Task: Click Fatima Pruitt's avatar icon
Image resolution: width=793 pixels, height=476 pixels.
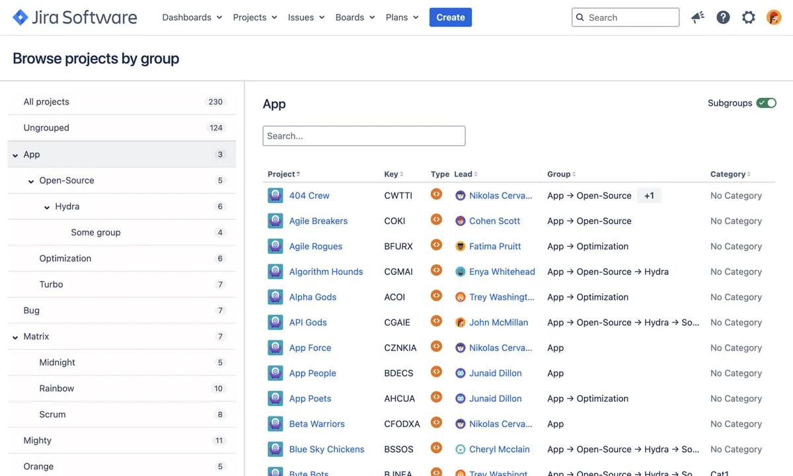Action: pos(461,246)
